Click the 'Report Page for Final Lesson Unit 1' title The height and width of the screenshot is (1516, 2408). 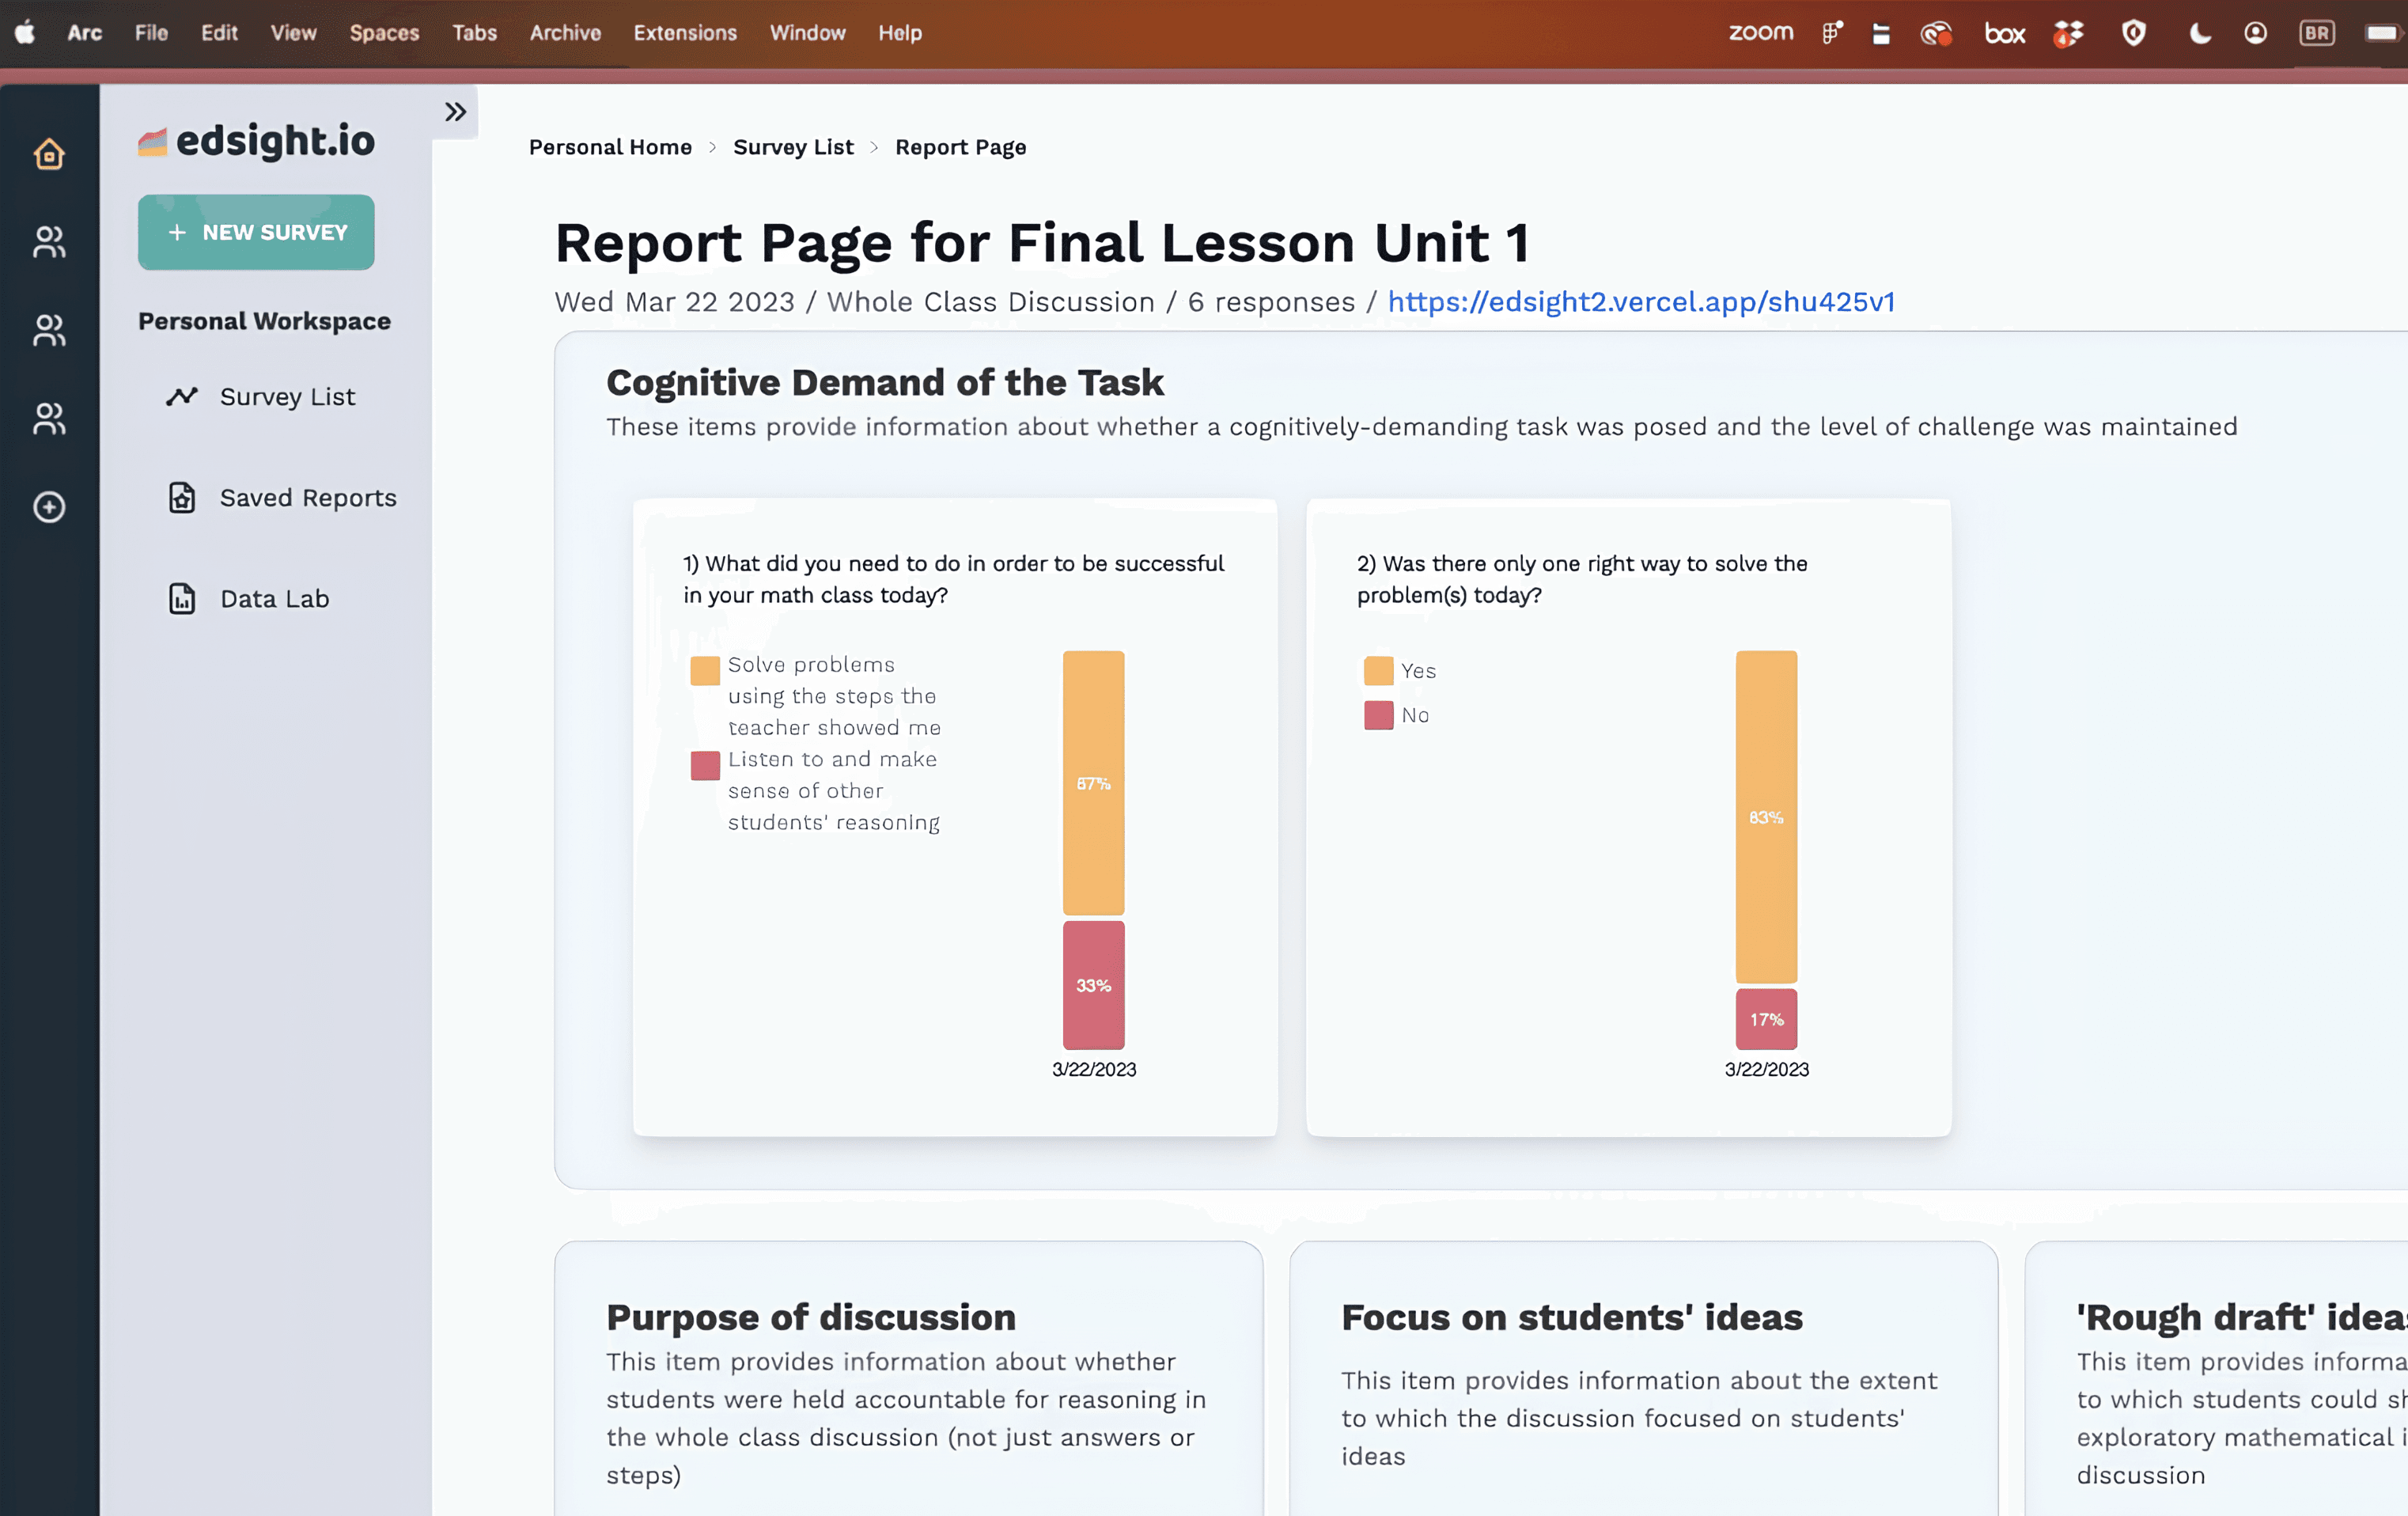(x=1042, y=242)
